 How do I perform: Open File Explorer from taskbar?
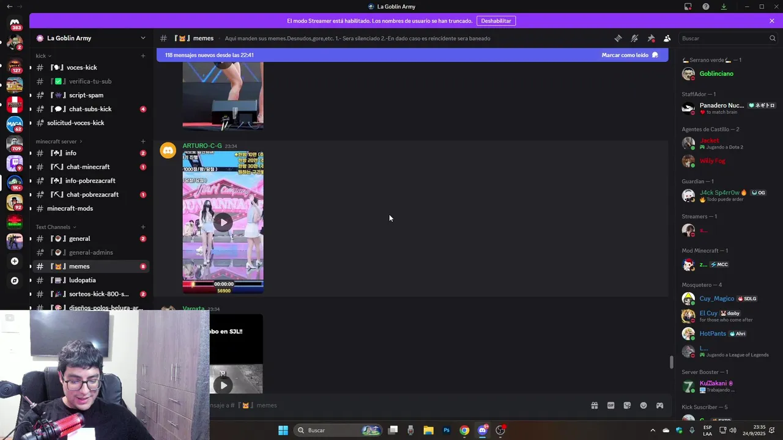[x=428, y=430]
